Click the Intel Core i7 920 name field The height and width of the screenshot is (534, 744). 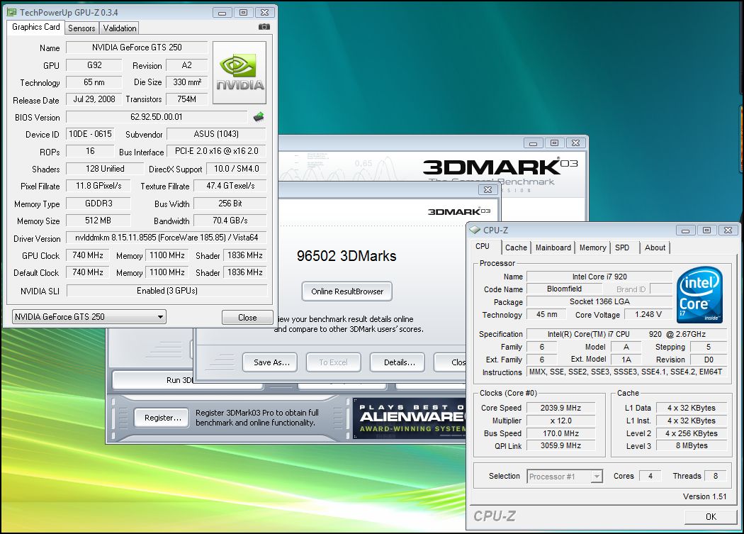tap(599, 277)
